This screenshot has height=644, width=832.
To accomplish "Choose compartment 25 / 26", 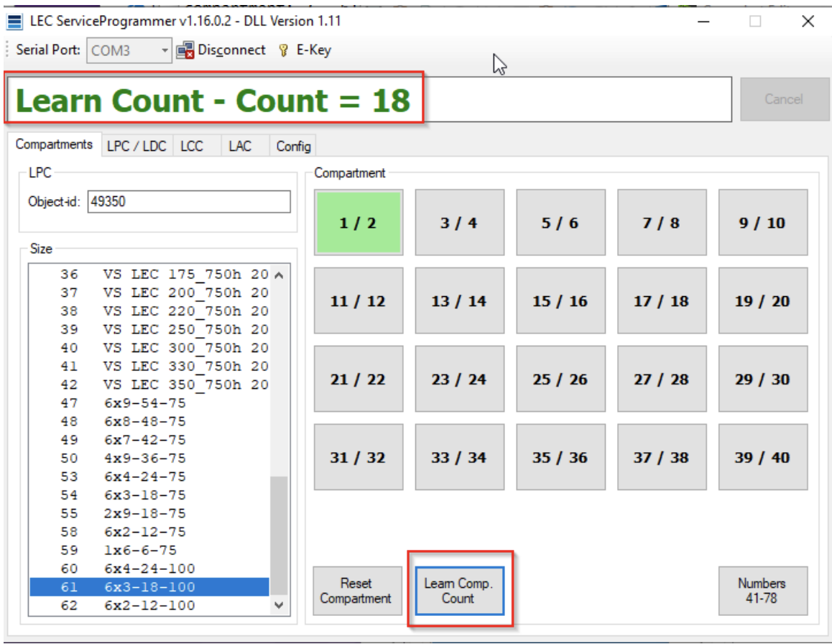I will (x=560, y=379).
